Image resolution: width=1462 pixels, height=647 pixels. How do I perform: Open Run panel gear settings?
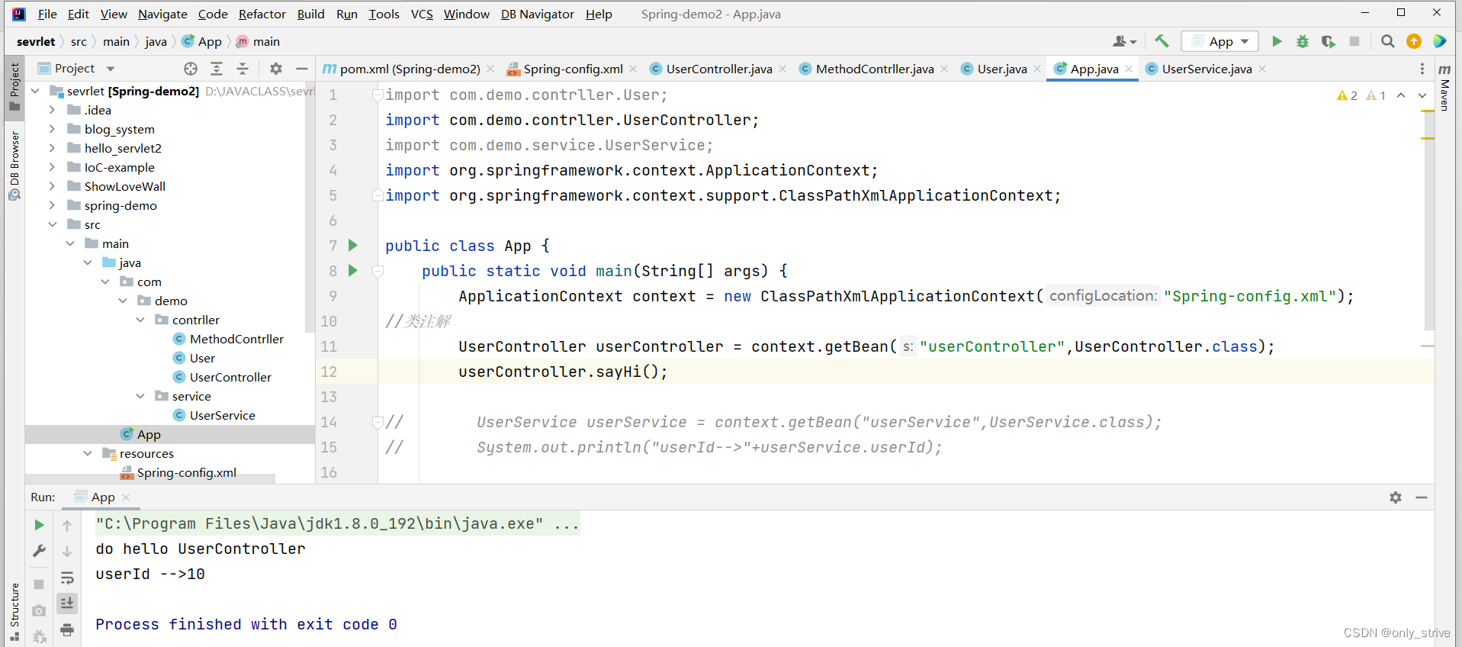1396,497
